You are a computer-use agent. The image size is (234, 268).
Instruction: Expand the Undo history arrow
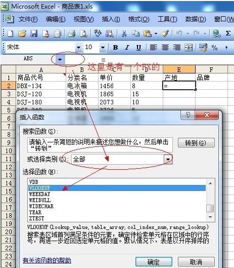tap(188, 33)
